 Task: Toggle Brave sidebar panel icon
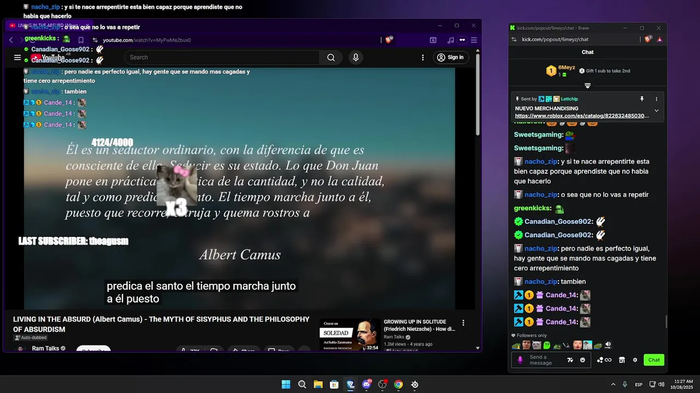point(433,40)
